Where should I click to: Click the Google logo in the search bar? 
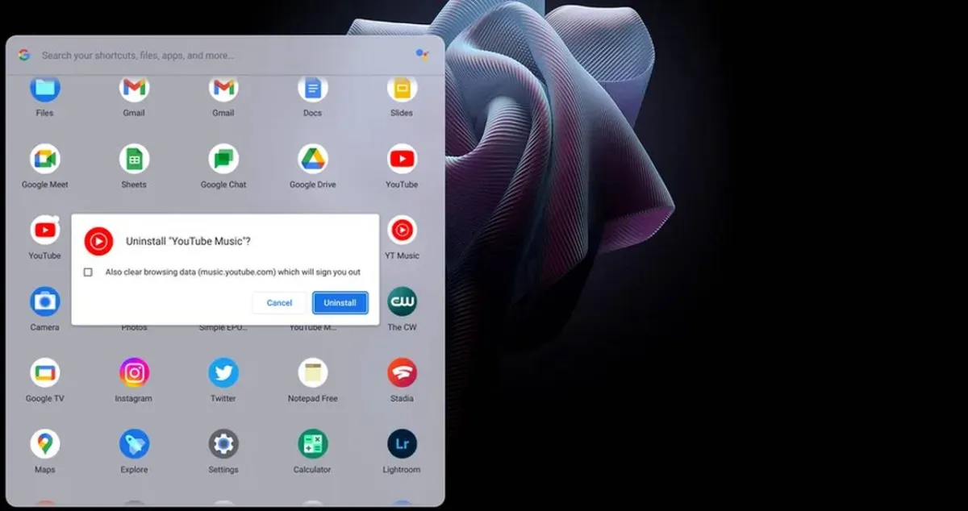pos(24,55)
